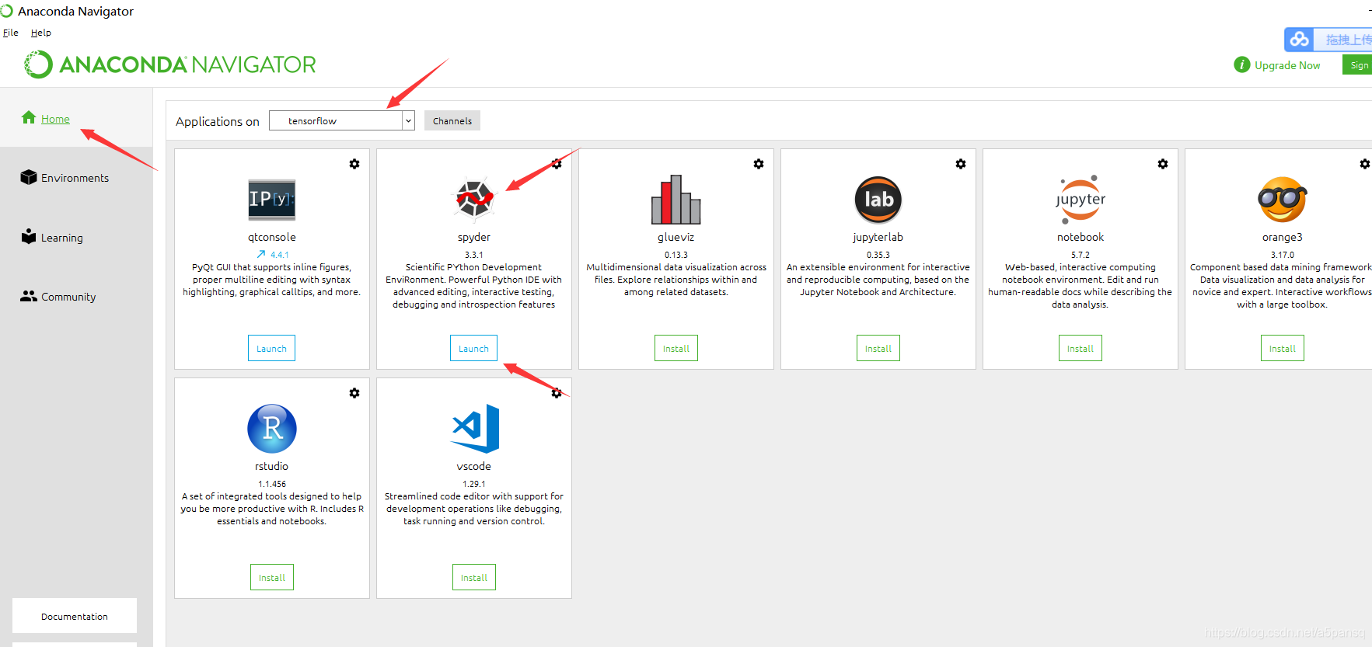Viewport: 1372px width, 647px height.
Task: Click the green Sign in button
Action: point(1358,65)
